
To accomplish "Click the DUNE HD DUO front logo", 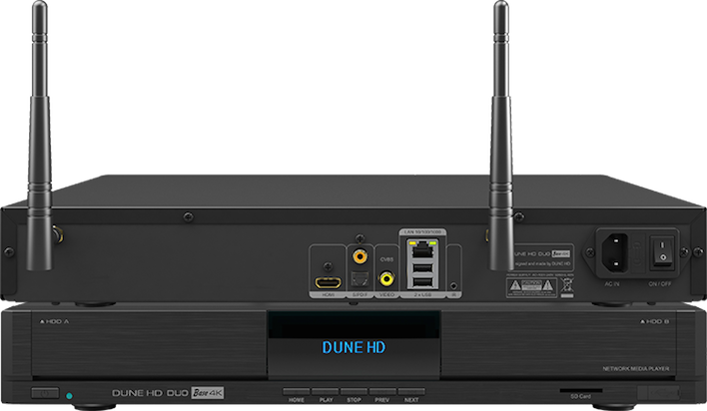I will tap(150, 393).
